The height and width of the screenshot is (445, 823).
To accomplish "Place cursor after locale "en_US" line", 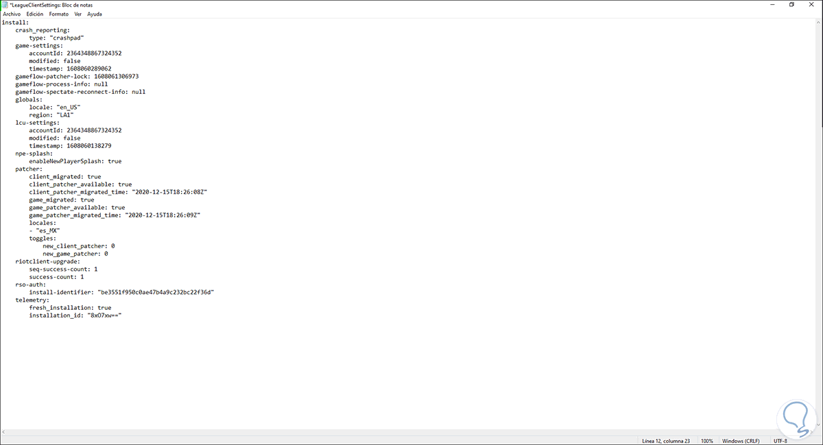I will coord(72,107).
